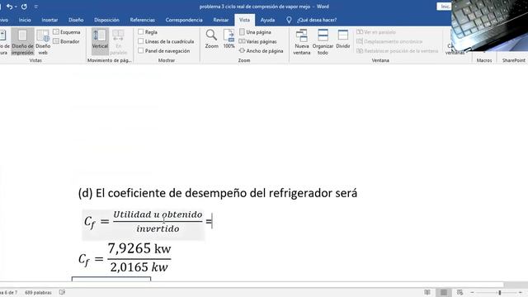Click the zoom slider handle
Image resolution: width=528 pixels, height=297 pixels.
(x=500, y=293)
